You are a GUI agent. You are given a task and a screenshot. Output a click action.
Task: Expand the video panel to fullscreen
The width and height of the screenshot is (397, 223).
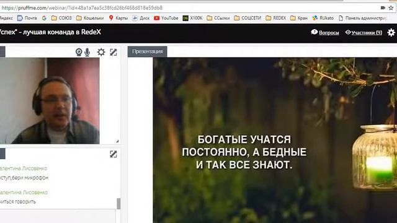click(114, 52)
